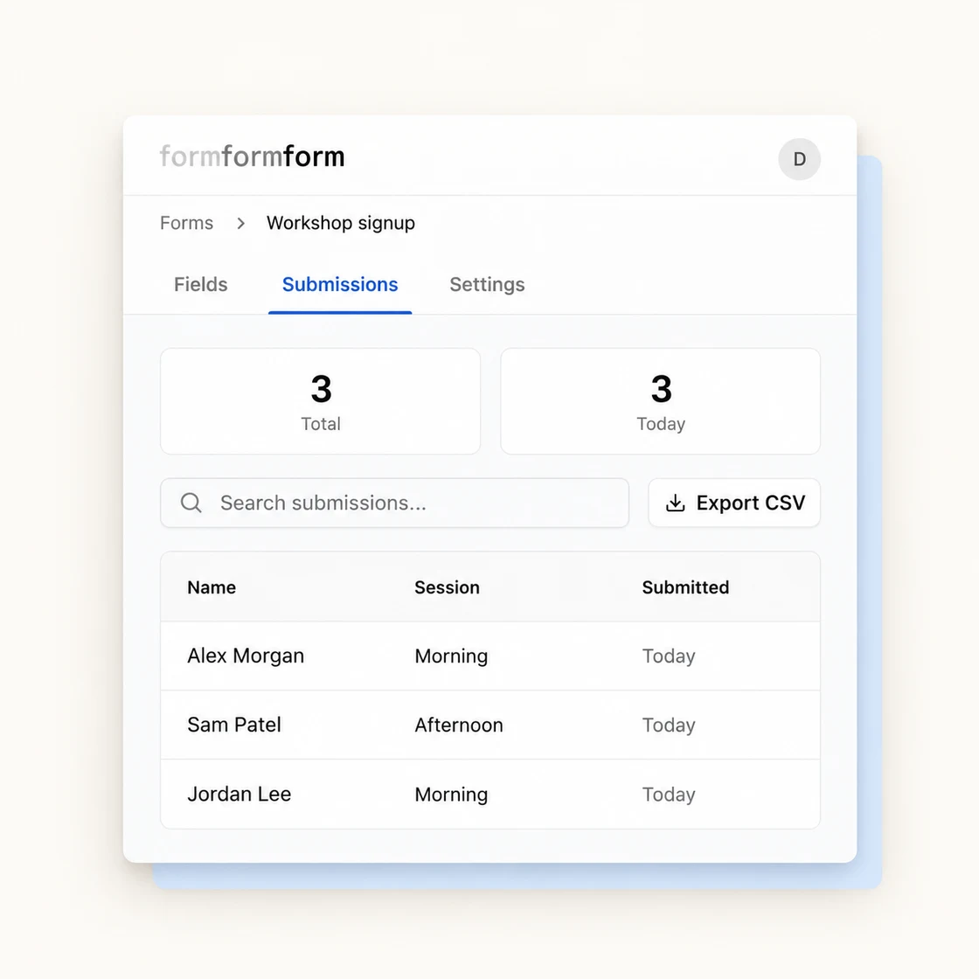Sort by the Session column header
This screenshot has height=979, width=979.
coord(447,587)
